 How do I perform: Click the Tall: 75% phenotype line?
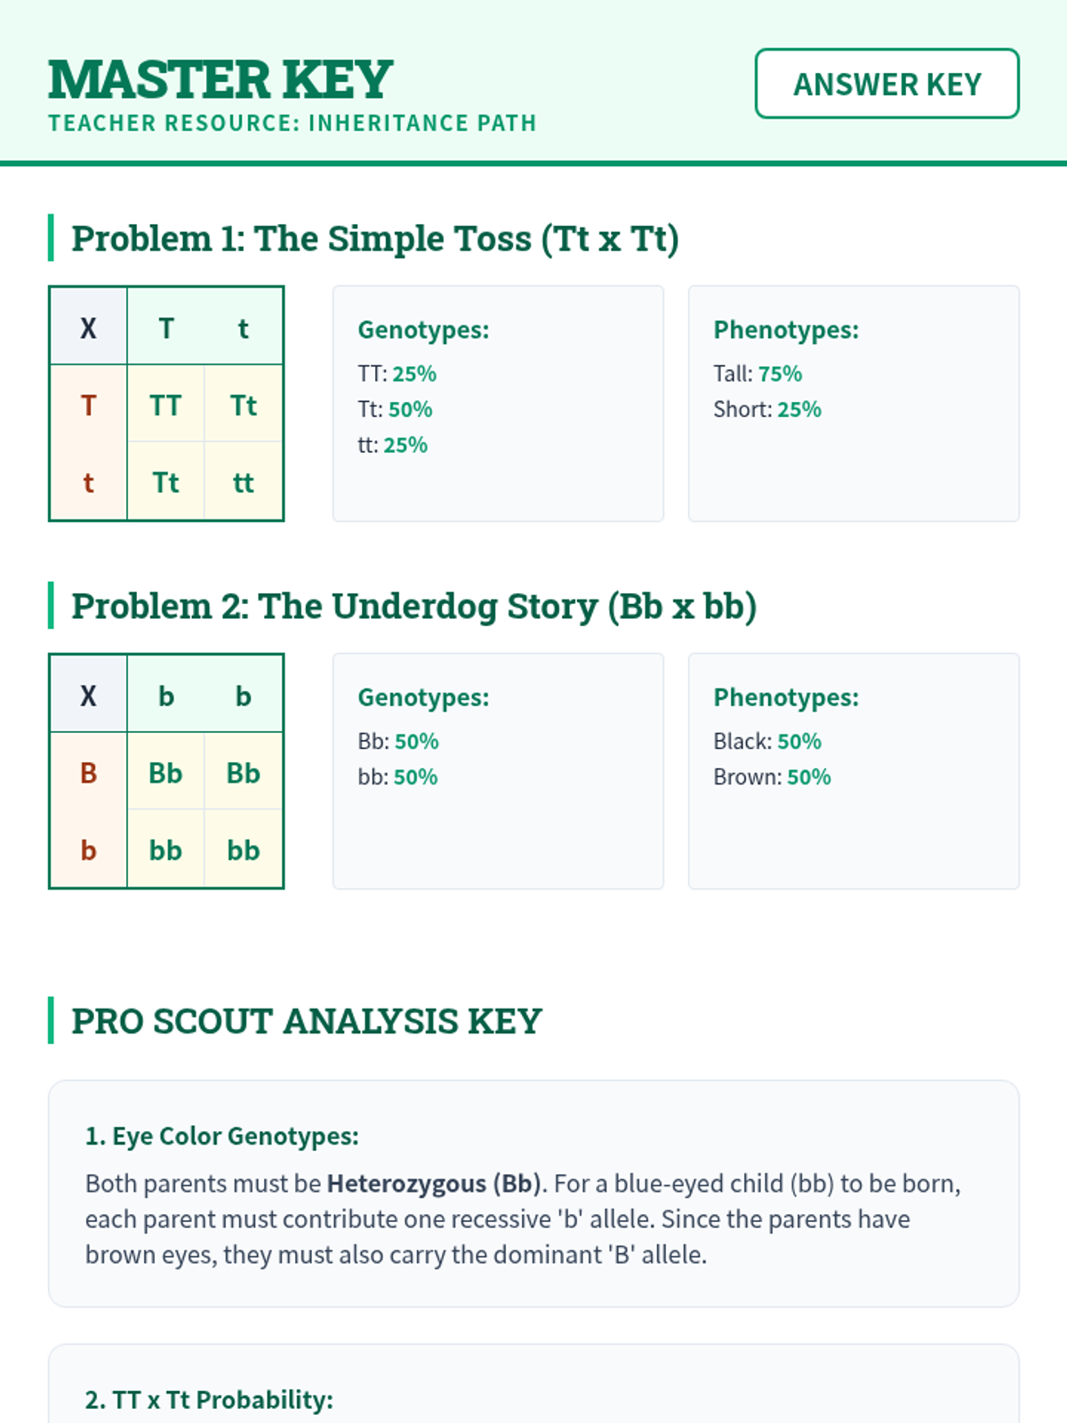coord(758,374)
